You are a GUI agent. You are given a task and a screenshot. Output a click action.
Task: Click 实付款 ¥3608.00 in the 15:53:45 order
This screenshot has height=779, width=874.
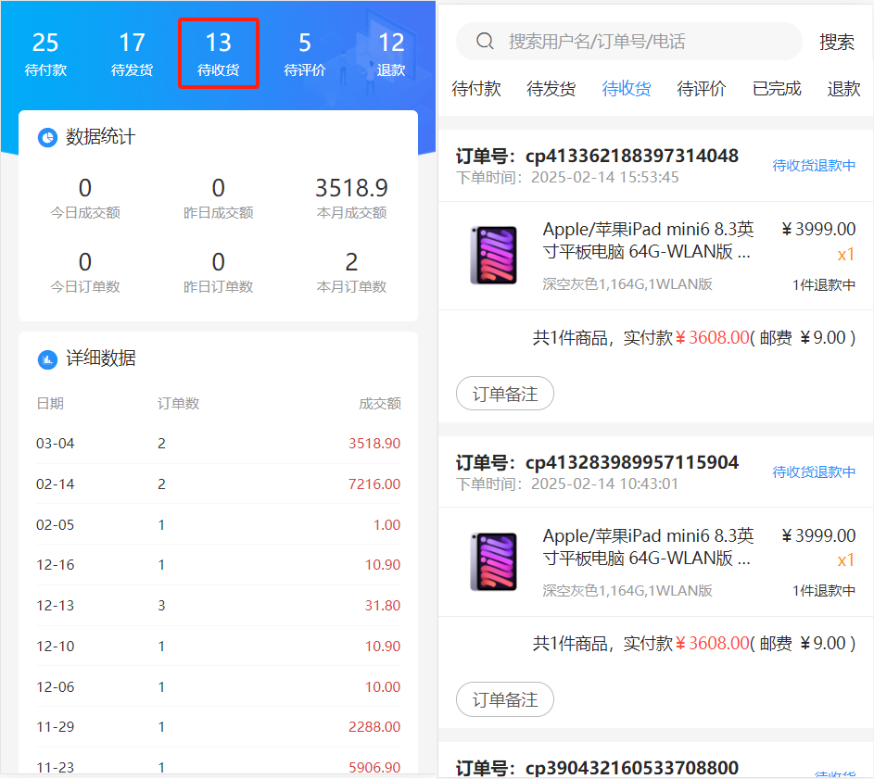tap(686, 338)
